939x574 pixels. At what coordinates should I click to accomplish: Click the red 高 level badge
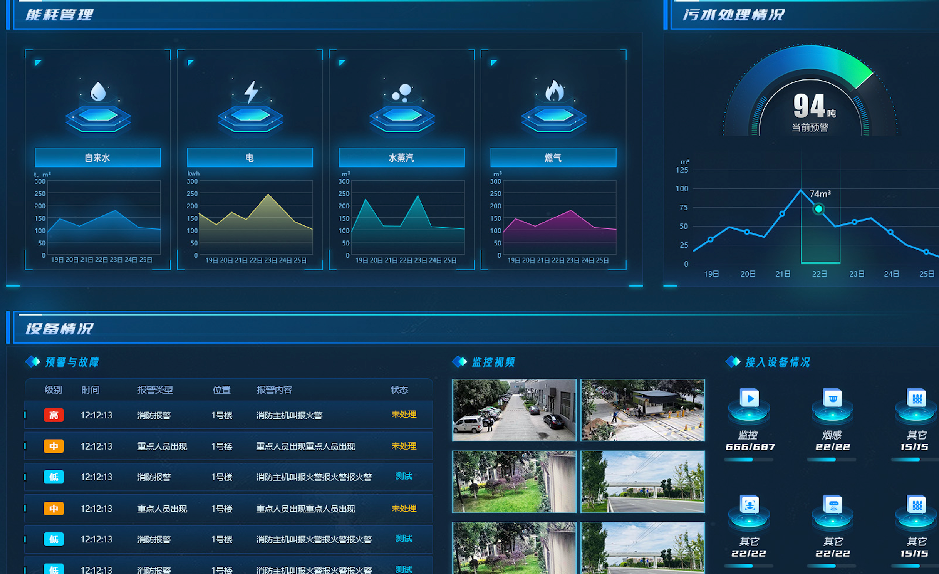(x=54, y=415)
